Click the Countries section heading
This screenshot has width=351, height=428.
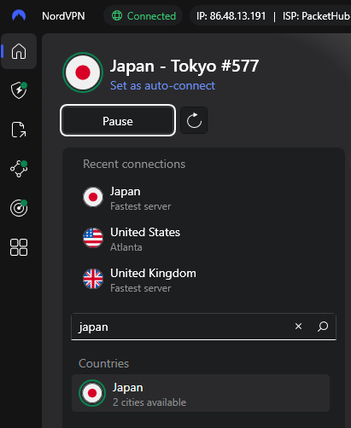point(103,363)
